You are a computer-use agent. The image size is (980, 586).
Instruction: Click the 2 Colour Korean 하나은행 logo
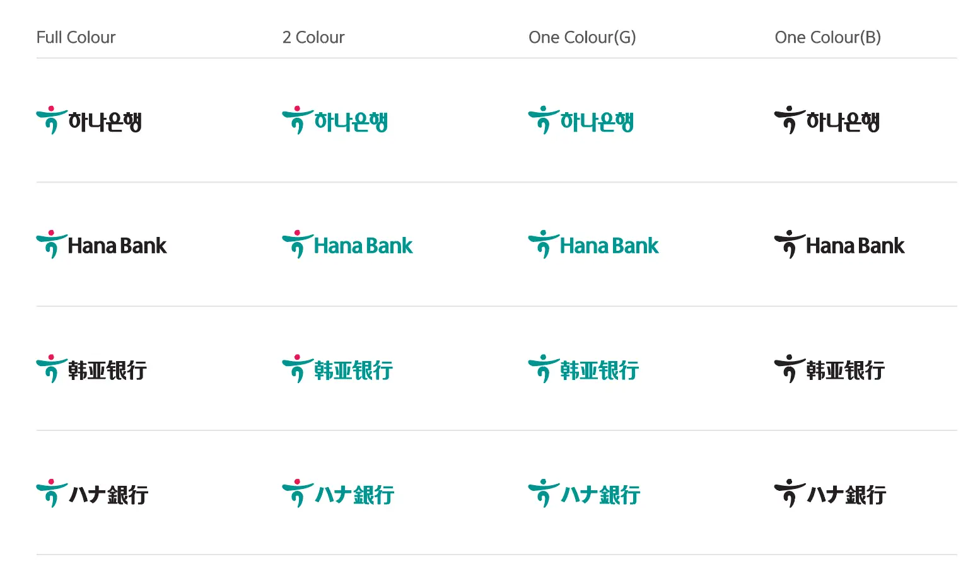click(335, 120)
